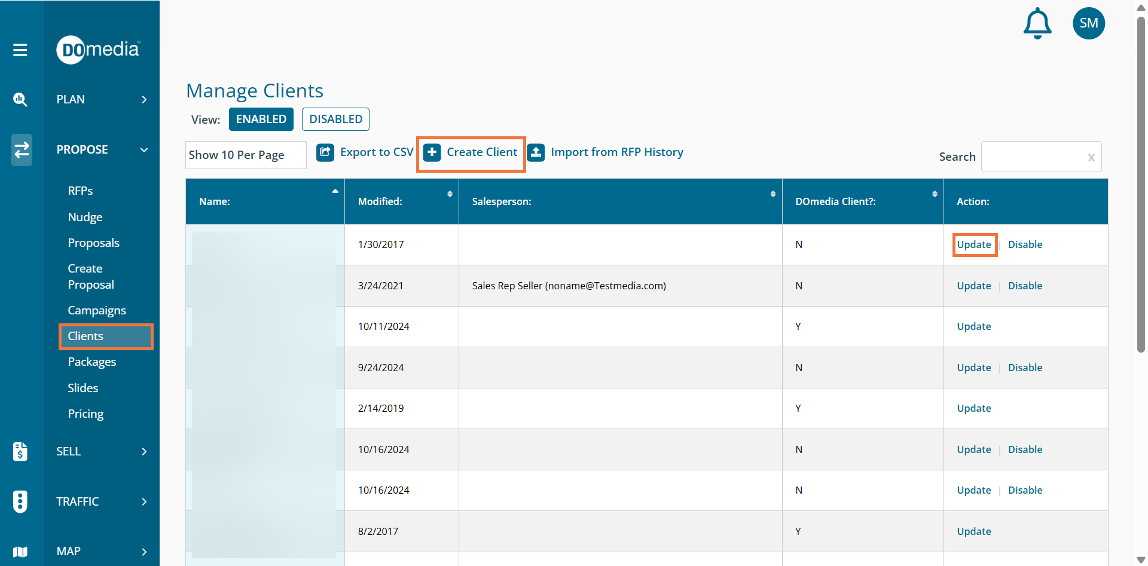Click the notification bell icon
The image size is (1148, 566).
[x=1037, y=24]
